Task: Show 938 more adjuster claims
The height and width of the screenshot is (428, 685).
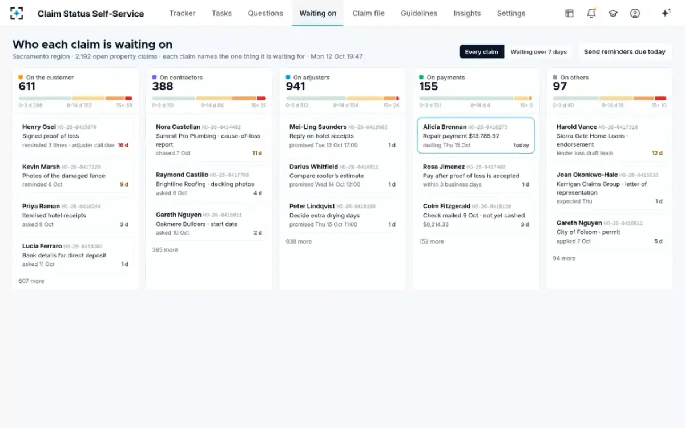Action: click(299, 242)
